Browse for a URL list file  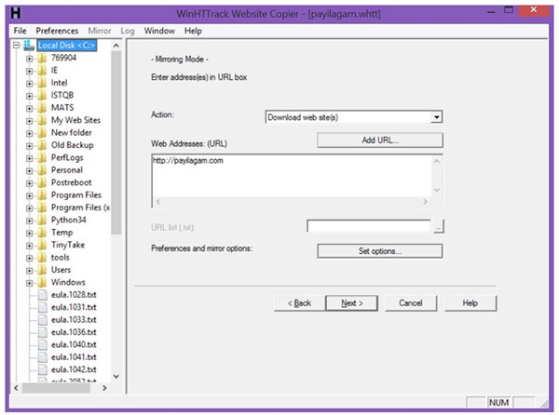(x=439, y=226)
